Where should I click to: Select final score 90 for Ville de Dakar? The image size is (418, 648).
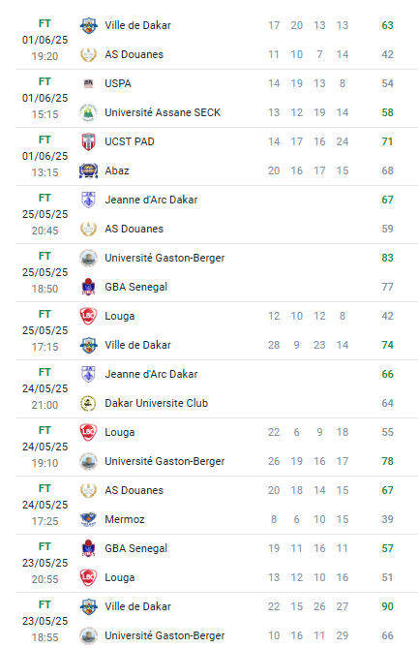click(387, 606)
